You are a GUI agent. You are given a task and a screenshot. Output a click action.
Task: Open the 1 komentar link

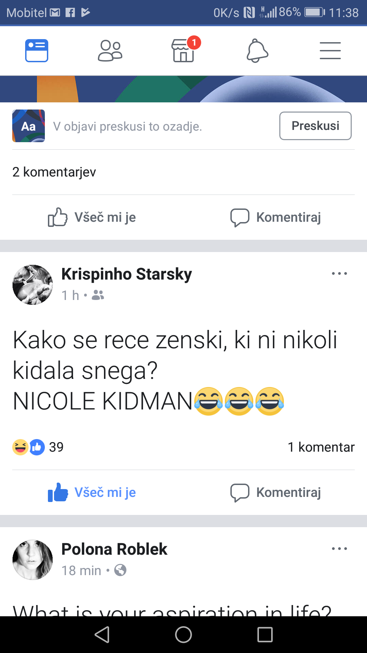[321, 447]
